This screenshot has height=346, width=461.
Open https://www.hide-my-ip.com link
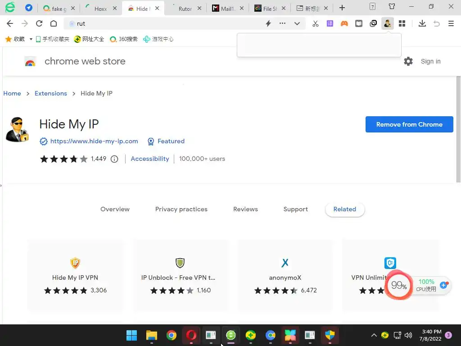[94, 141]
